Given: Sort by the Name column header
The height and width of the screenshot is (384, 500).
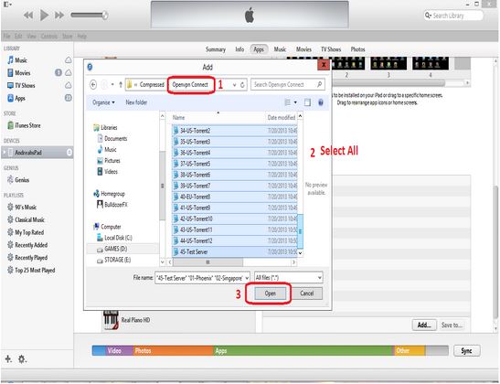Looking at the screenshot, I should (x=178, y=118).
